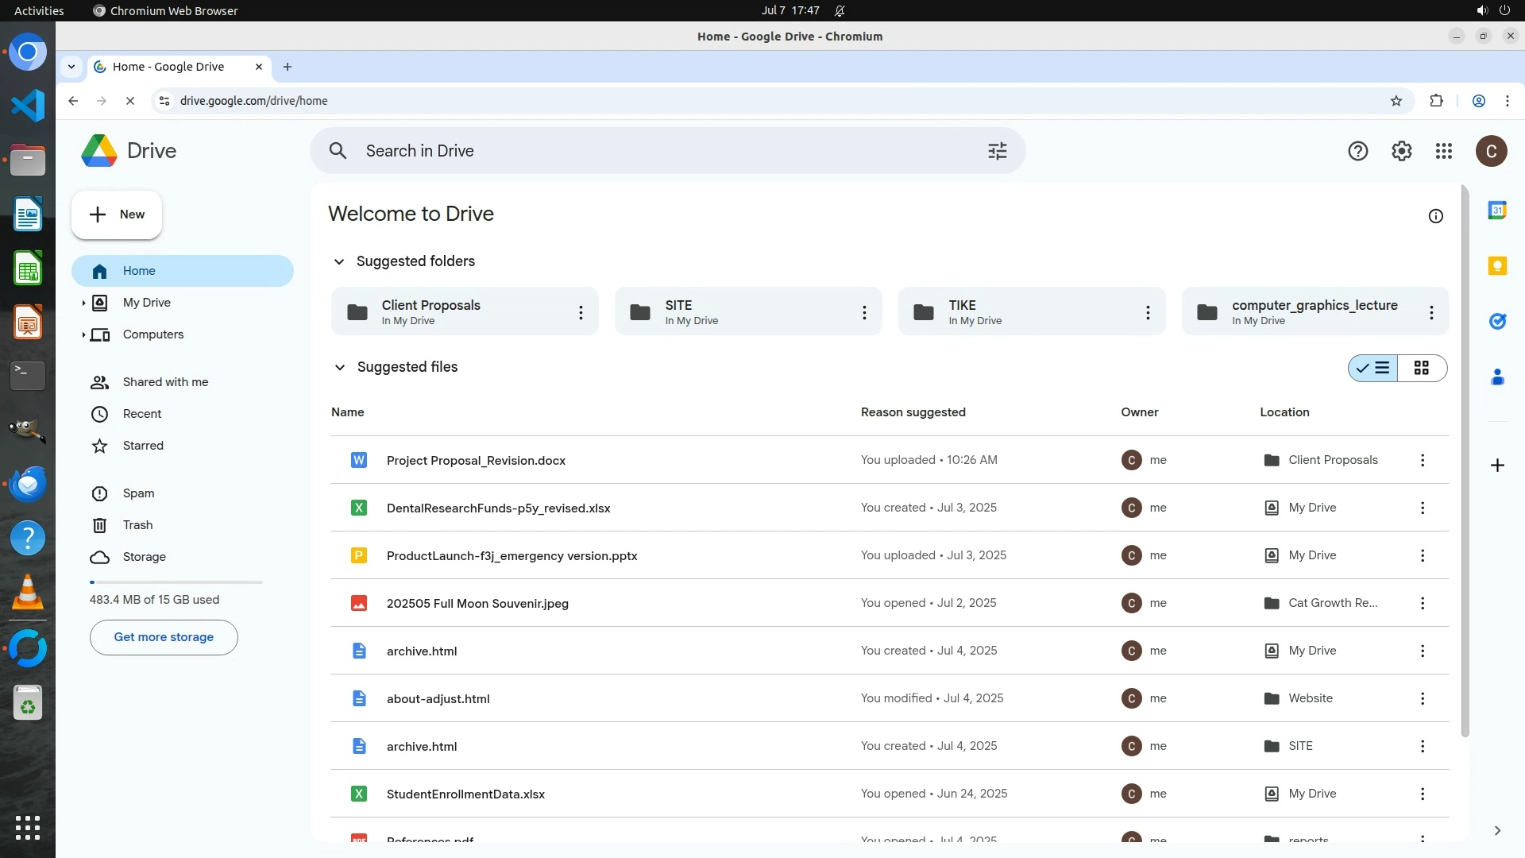Open Drive settings gear
The height and width of the screenshot is (858, 1525).
pyautogui.click(x=1401, y=151)
